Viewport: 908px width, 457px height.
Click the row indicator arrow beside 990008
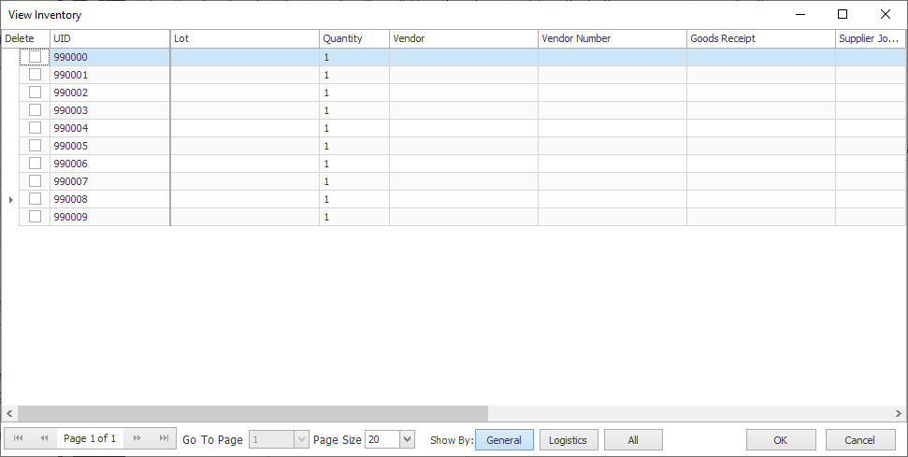(10, 199)
